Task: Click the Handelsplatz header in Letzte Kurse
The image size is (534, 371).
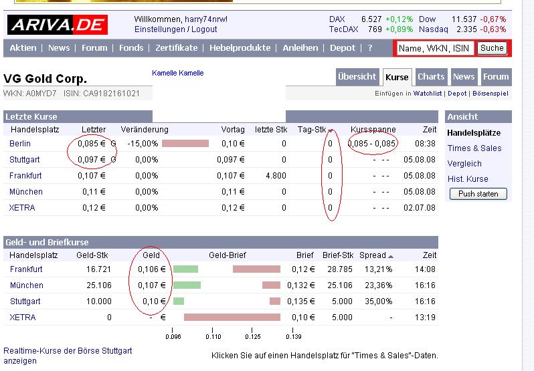Action: pyautogui.click(x=35, y=130)
